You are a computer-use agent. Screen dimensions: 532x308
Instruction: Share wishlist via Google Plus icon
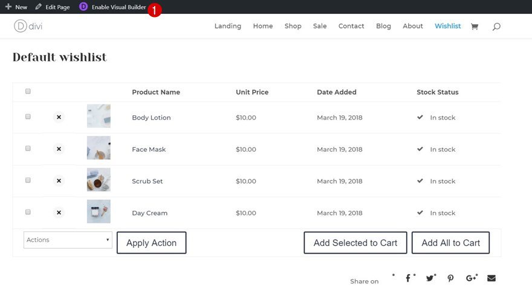pyautogui.click(x=470, y=278)
